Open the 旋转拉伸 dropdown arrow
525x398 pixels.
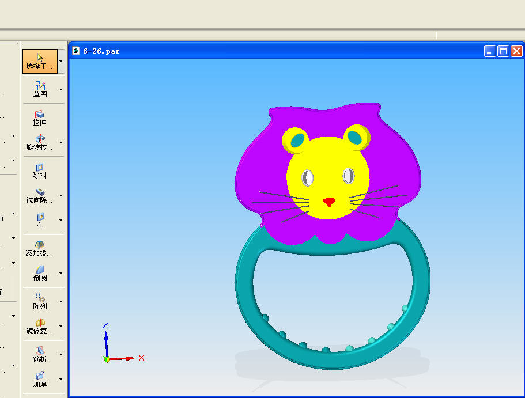click(61, 143)
